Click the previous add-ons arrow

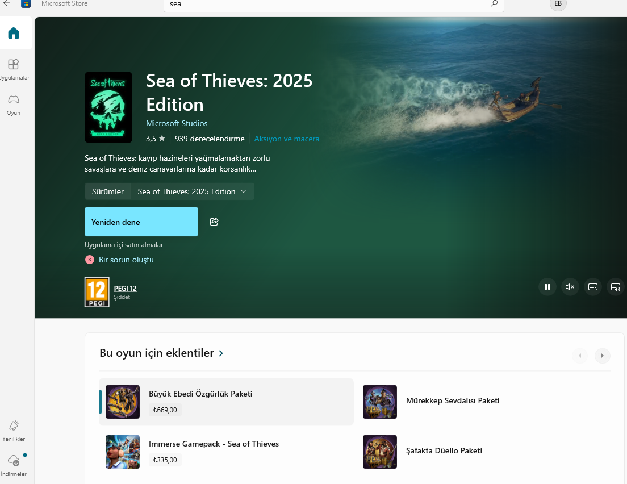[x=580, y=356]
